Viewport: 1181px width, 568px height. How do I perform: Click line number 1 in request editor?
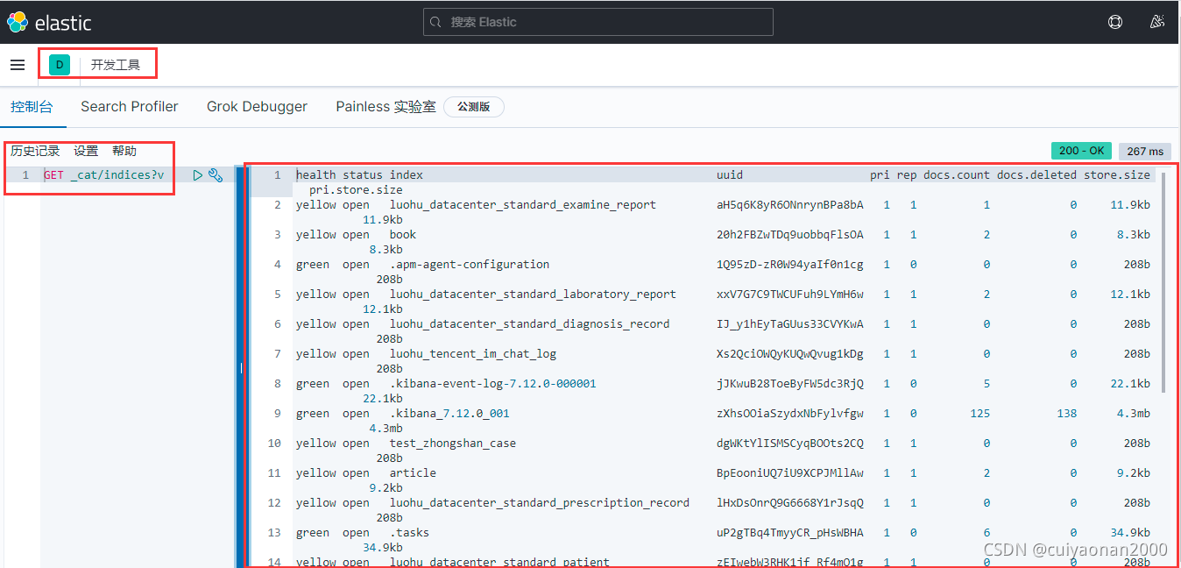[25, 175]
